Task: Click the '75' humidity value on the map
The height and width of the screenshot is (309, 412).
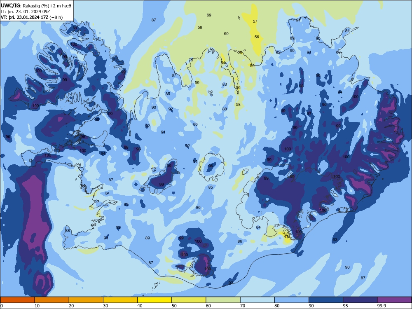Action: tap(191, 60)
